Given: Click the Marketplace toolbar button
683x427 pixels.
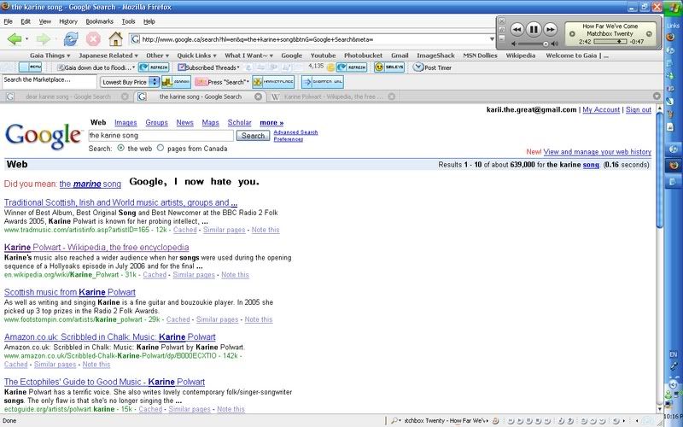Looking at the screenshot, I should (x=273, y=82).
